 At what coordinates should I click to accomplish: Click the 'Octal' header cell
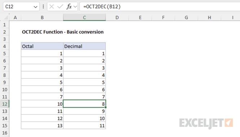coord(42,46)
